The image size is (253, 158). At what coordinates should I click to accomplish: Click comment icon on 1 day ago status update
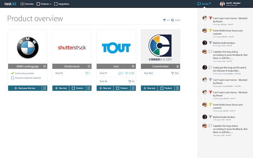[210, 126]
